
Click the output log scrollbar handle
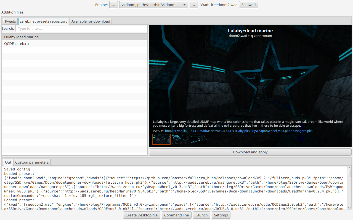pyautogui.click(x=349, y=173)
